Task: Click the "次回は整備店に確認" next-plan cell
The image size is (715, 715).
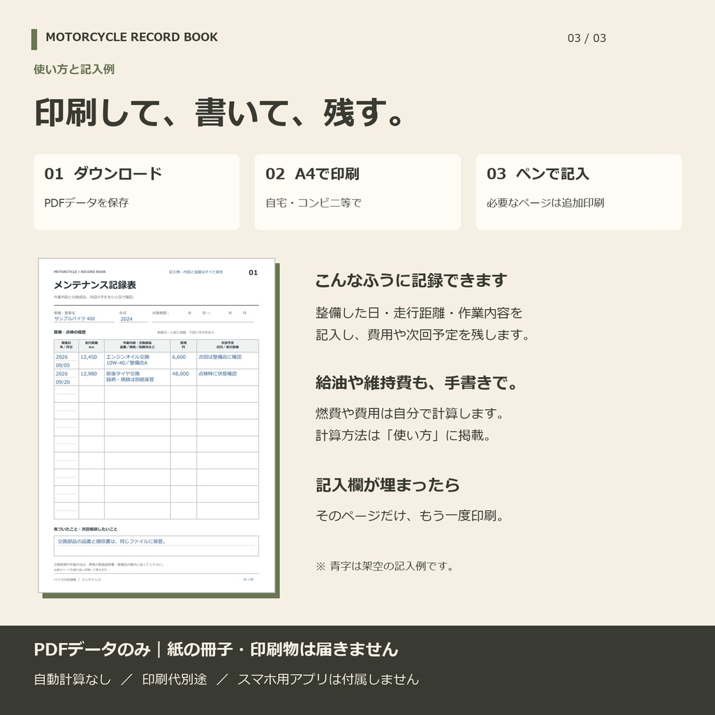Action: pos(220,357)
